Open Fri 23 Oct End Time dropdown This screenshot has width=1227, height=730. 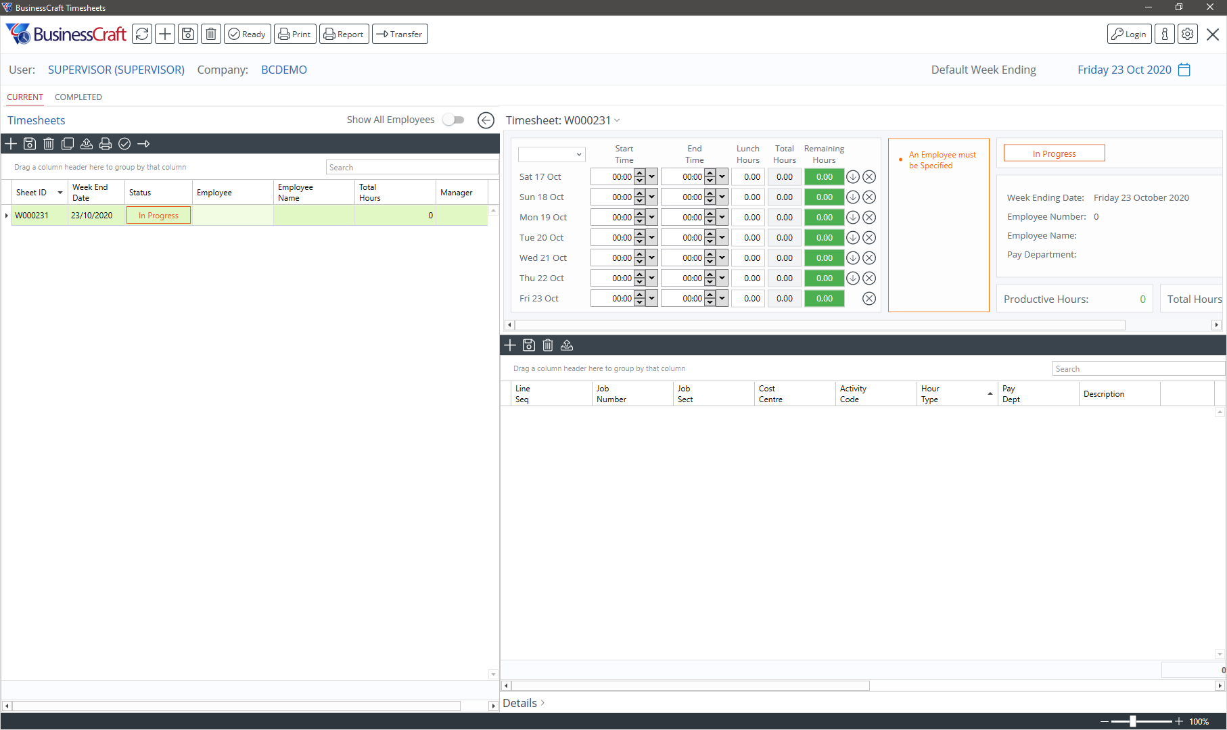click(722, 299)
